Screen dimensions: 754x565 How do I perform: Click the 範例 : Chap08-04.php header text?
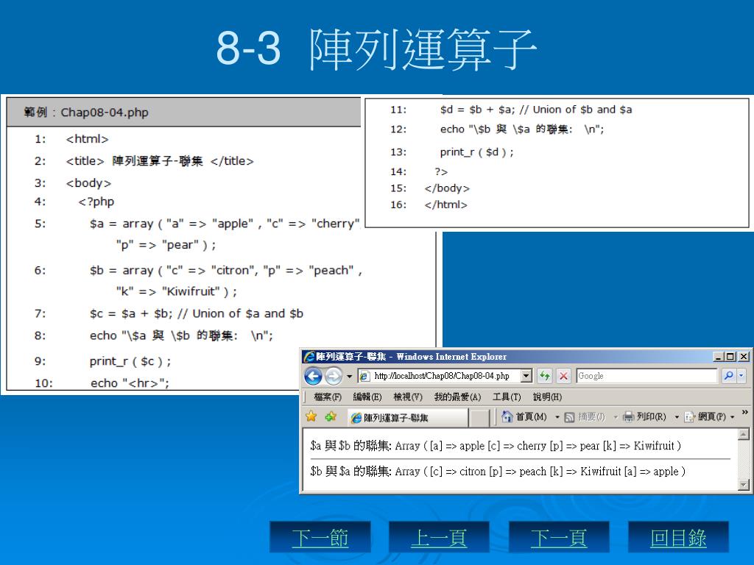(86, 113)
